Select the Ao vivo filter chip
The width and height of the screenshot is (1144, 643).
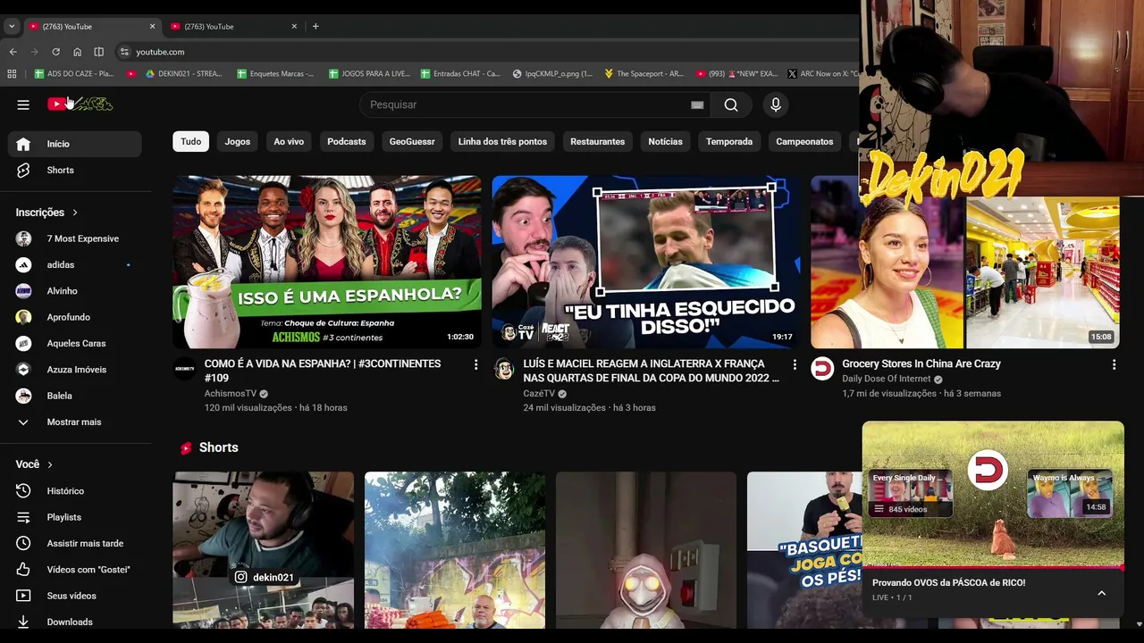pyautogui.click(x=289, y=141)
